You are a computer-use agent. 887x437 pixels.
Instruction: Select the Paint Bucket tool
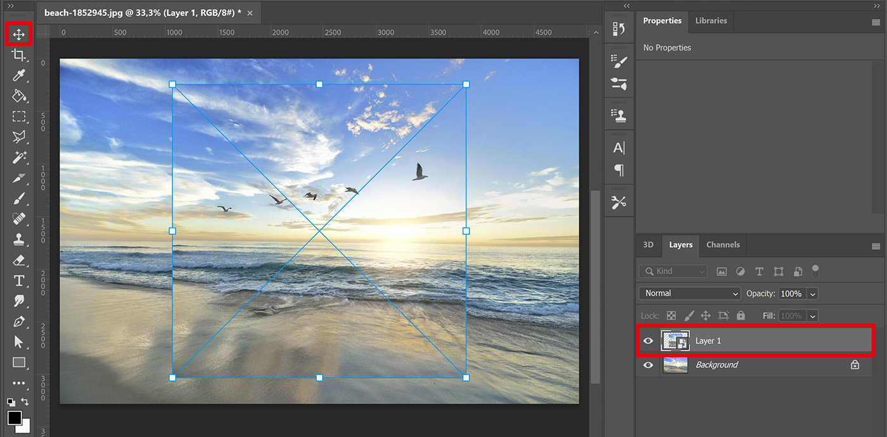click(19, 96)
